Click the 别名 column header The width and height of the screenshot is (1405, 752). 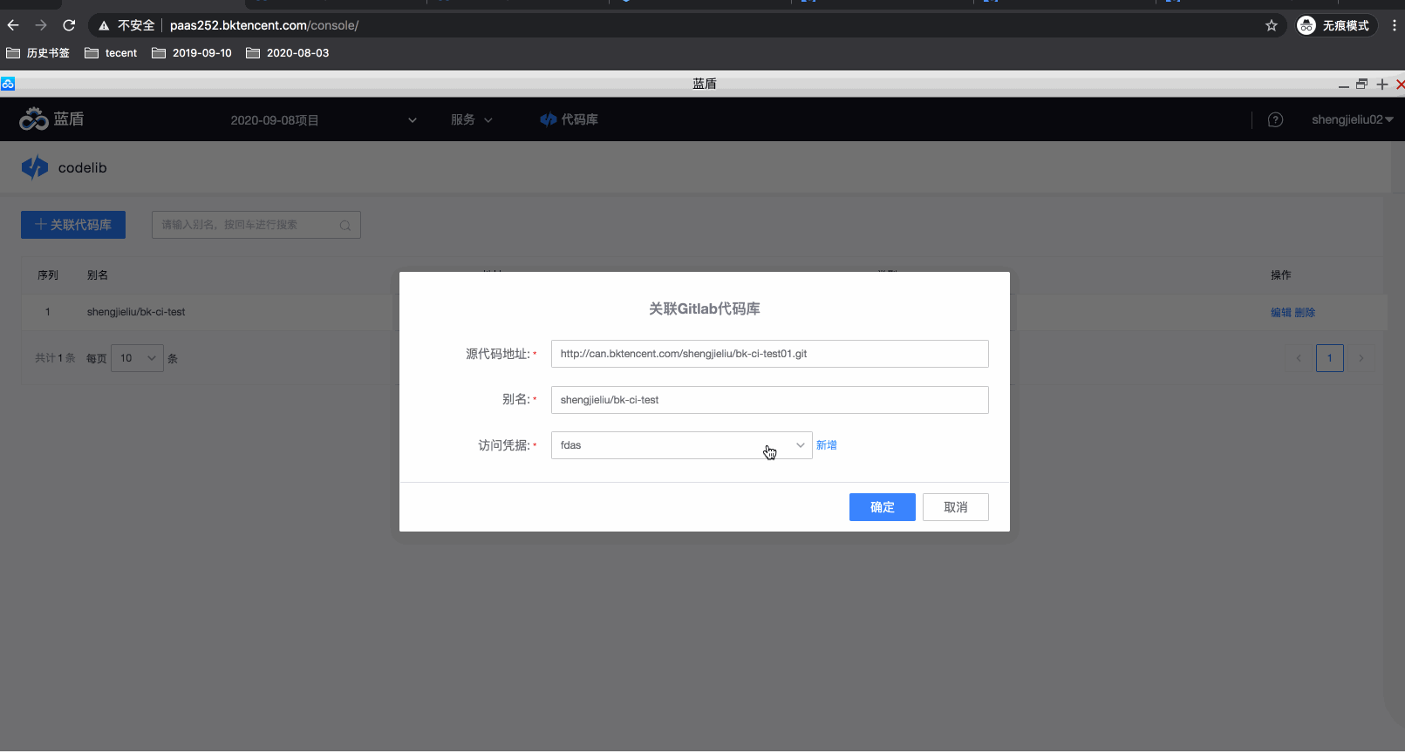tap(98, 275)
